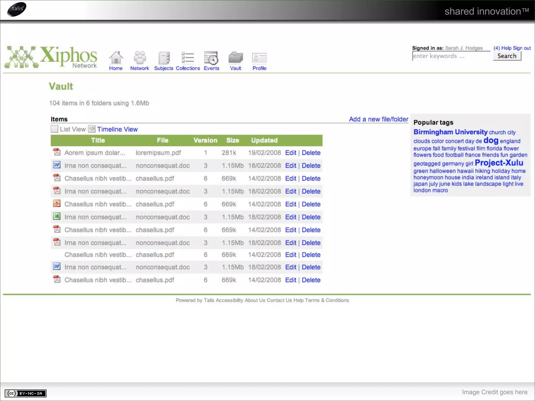
Task: Click Powered by Talis footer text
Action: click(195, 300)
